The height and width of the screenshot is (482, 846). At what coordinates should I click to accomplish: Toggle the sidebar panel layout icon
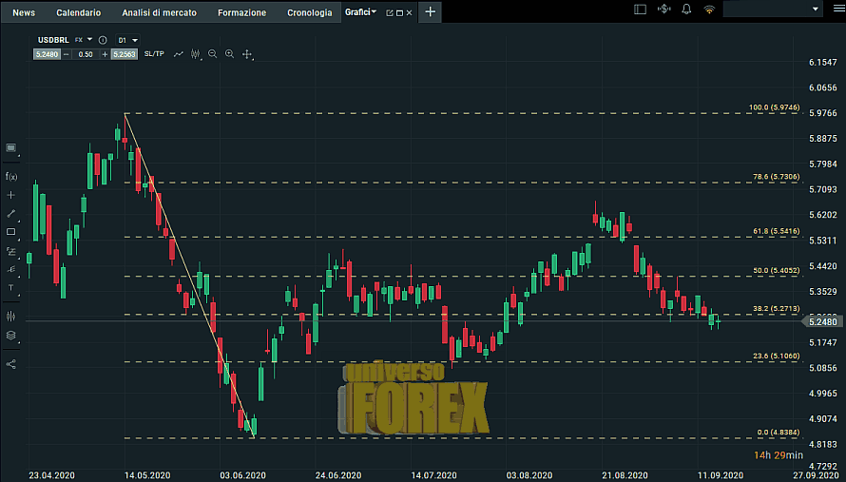tap(639, 10)
